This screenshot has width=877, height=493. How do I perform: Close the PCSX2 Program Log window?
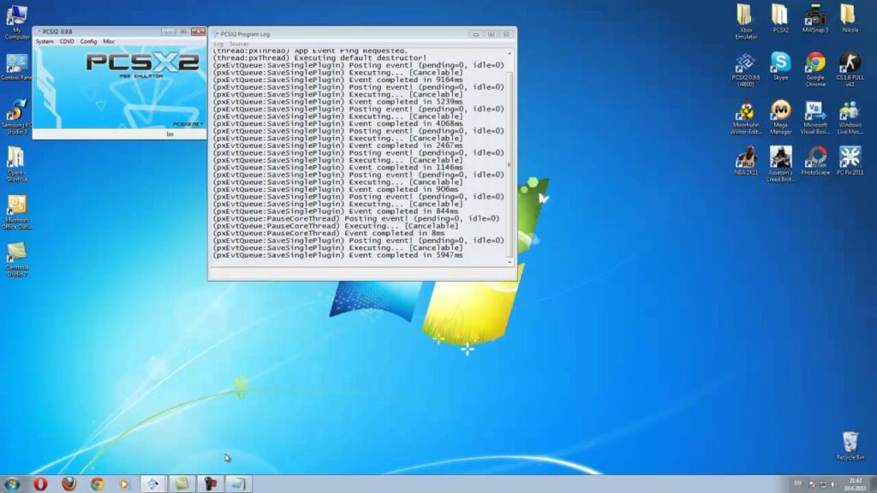pos(506,34)
